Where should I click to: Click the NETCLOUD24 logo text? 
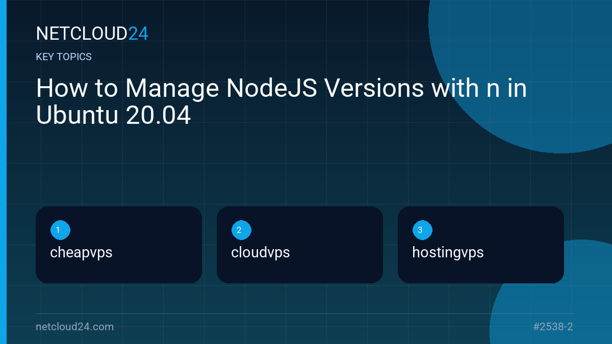(x=92, y=34)
